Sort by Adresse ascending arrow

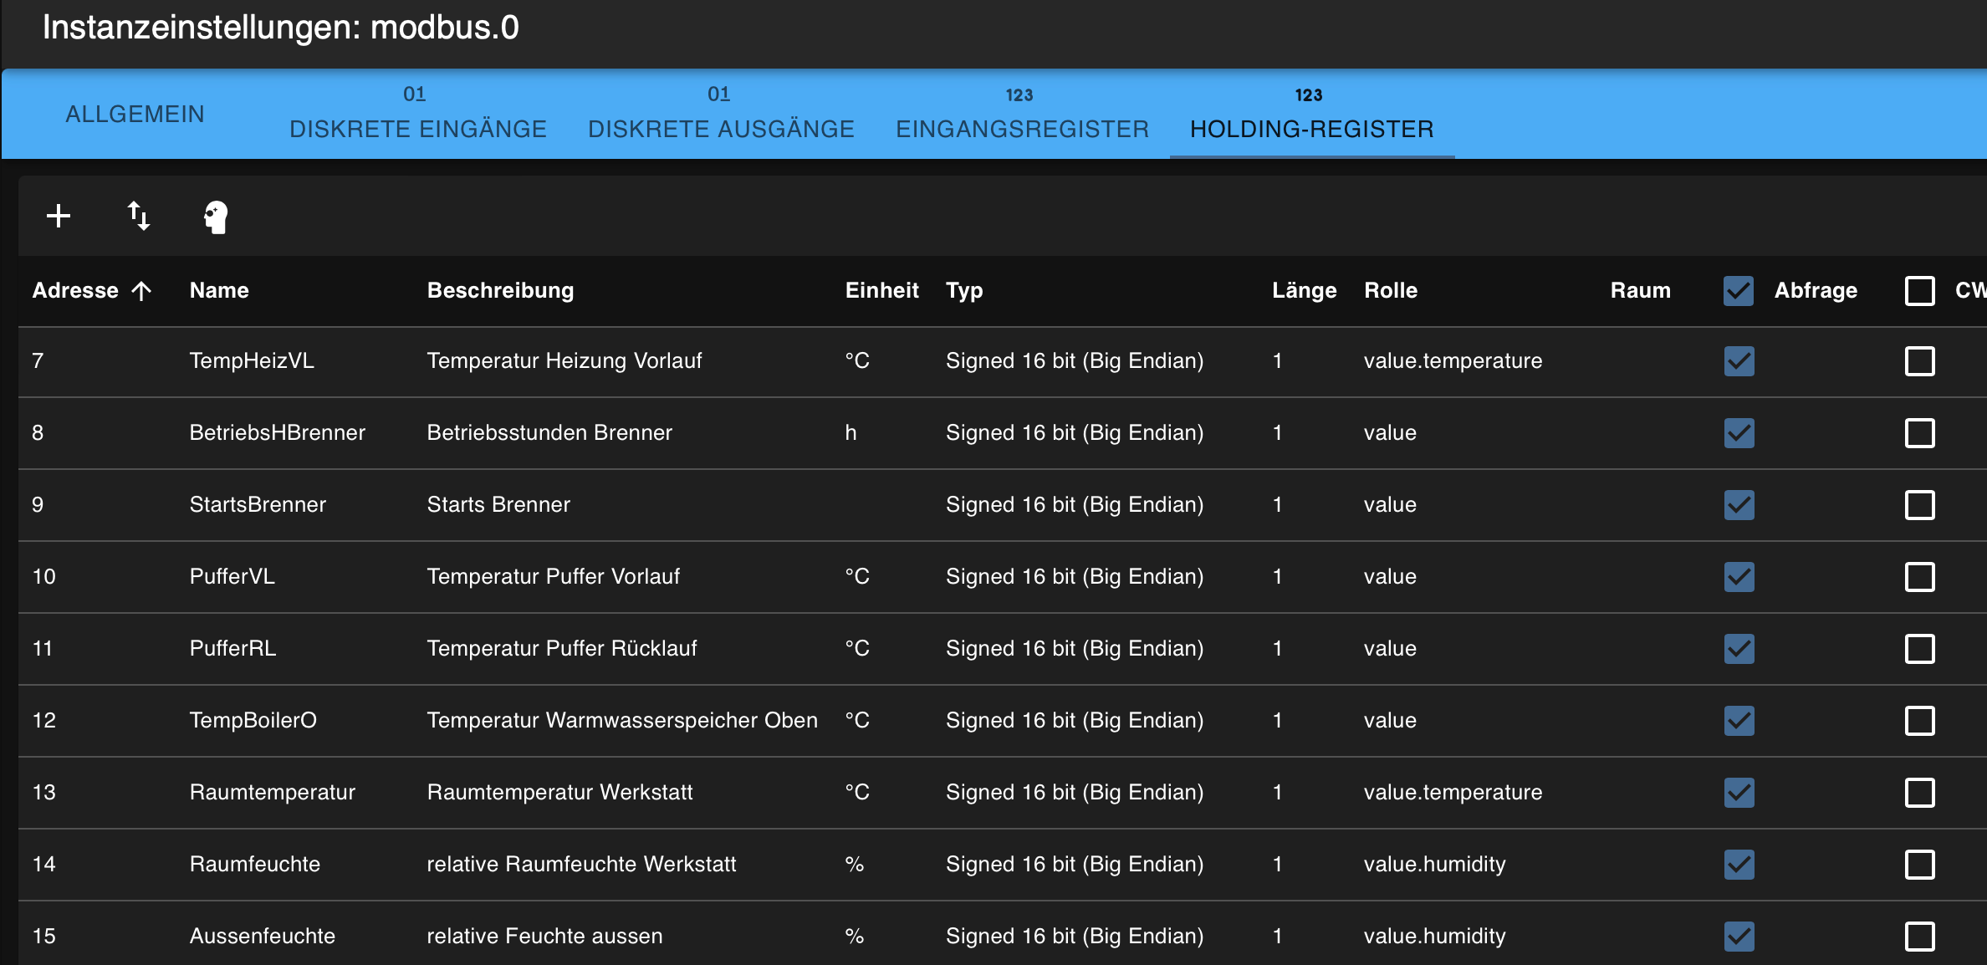tap(142, 290)
